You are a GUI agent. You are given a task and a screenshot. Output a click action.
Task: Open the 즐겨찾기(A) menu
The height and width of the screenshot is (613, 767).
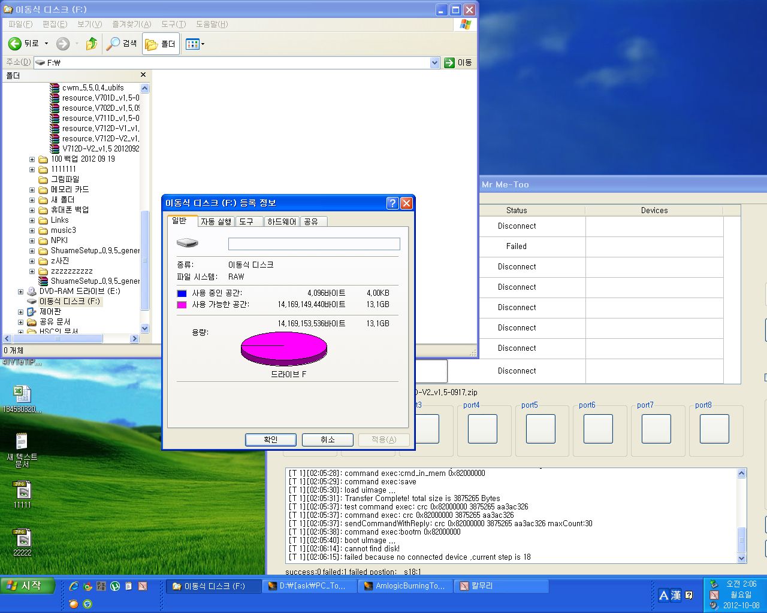[x=132, y=24]
